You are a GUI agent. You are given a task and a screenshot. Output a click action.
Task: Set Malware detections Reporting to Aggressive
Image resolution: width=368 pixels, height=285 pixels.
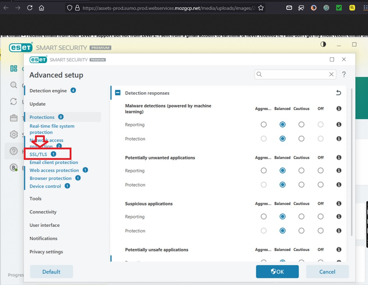[264, 124]
